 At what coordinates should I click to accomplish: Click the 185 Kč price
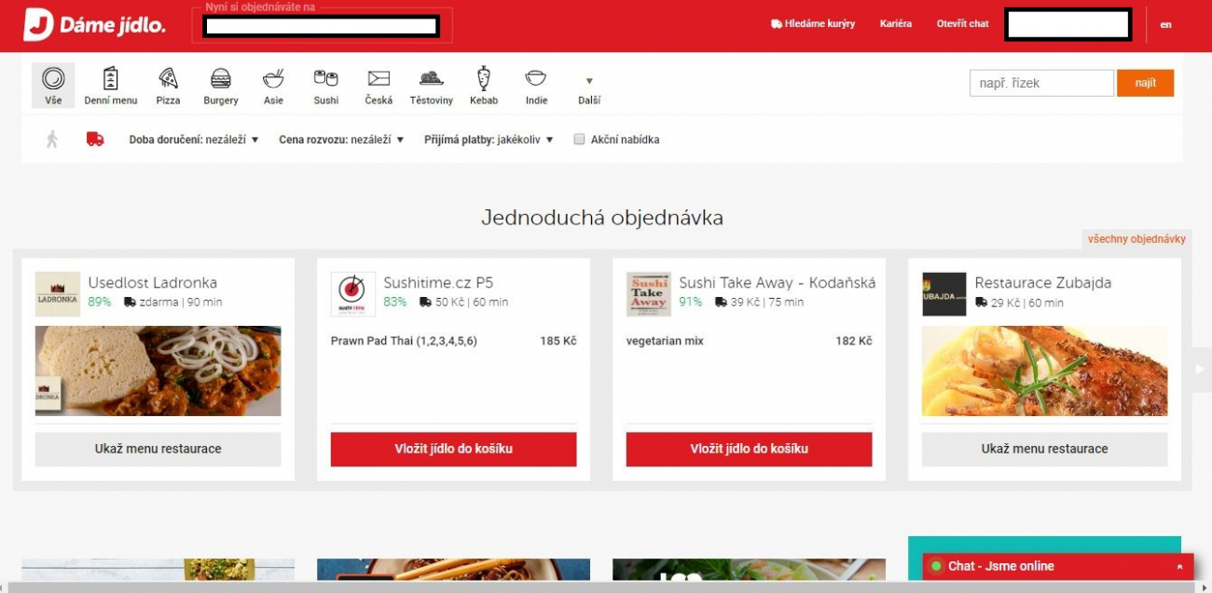pyautogui.click(x=558, y=341)
